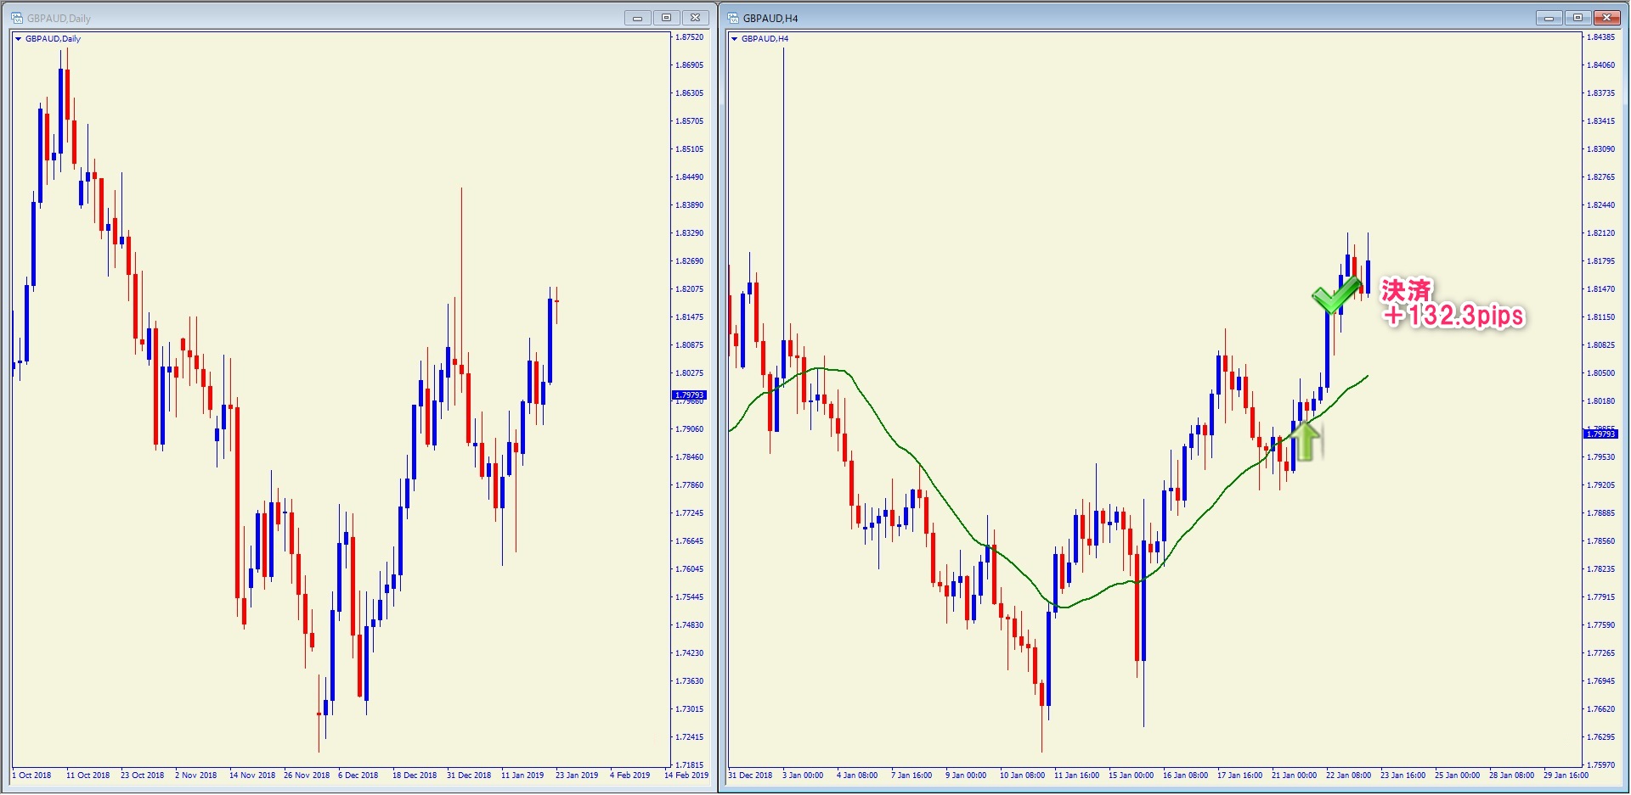1631x795 pixels.
Task: Select current price tag 1.79793 in Daily chart
Action: (689, 395)
